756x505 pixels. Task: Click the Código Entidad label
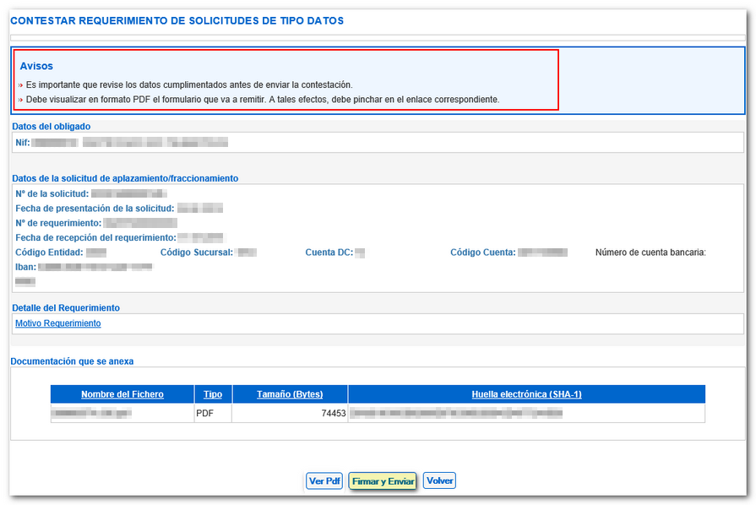click(49, 252)
